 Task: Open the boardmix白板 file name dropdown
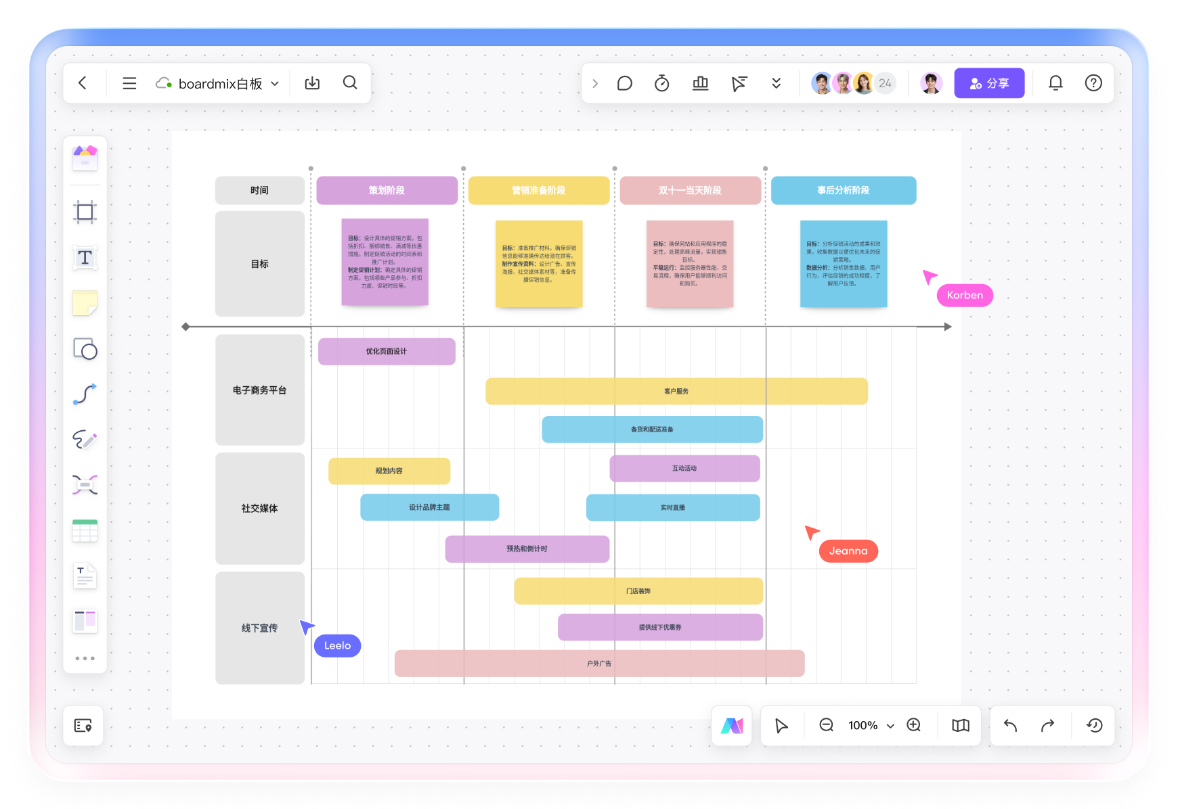[x=275, y=84]
